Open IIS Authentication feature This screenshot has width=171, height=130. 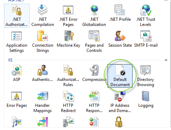(43, 73)
